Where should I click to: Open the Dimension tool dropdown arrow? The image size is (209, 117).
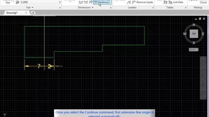coord(70,2)
